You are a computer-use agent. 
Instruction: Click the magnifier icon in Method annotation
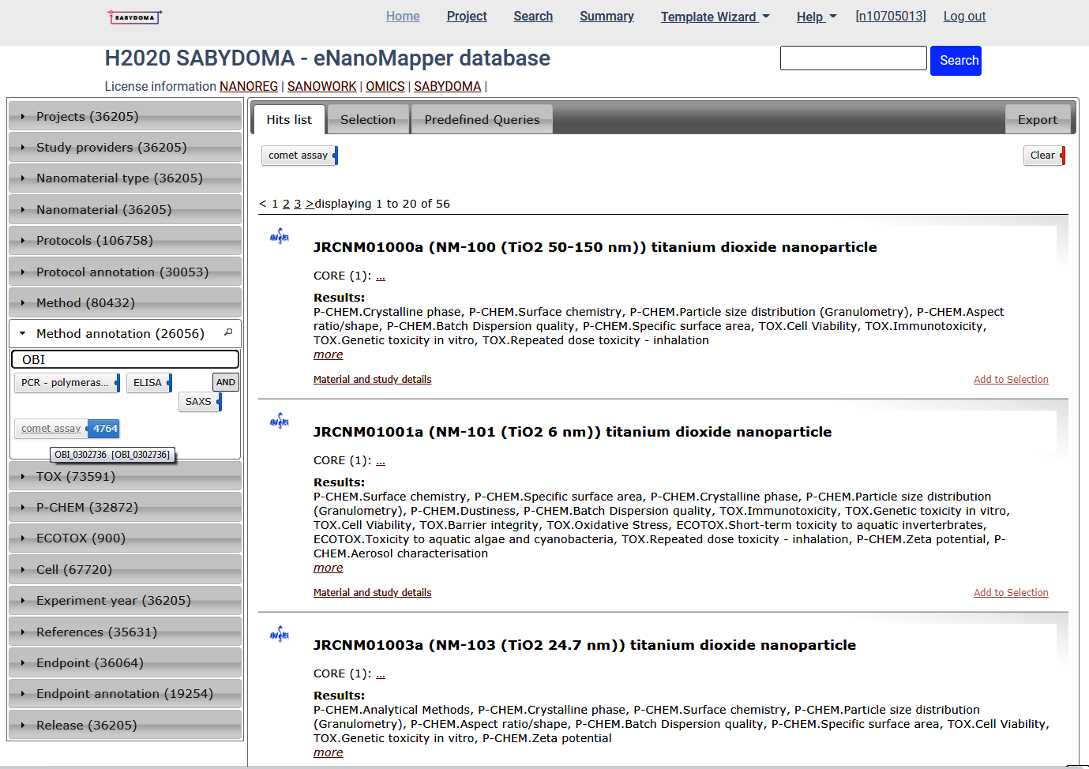point(228,333)
